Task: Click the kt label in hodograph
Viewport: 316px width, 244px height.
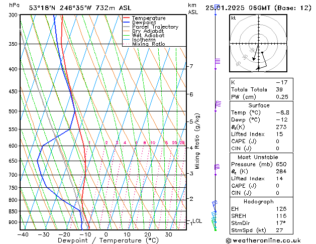Action: (x=234, y=18)
